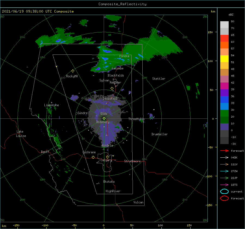Click the white plus marker east of ThreeHills
Image resolution: width=245 pixels, height=229 pixels.
click(x=154, y=109)
